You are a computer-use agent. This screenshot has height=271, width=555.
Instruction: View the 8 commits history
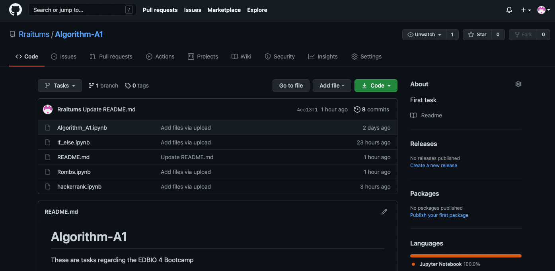click(x=372, y=109)
